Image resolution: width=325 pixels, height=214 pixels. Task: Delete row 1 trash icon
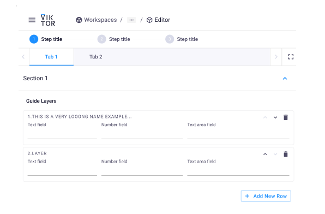[x=286, y=117]
